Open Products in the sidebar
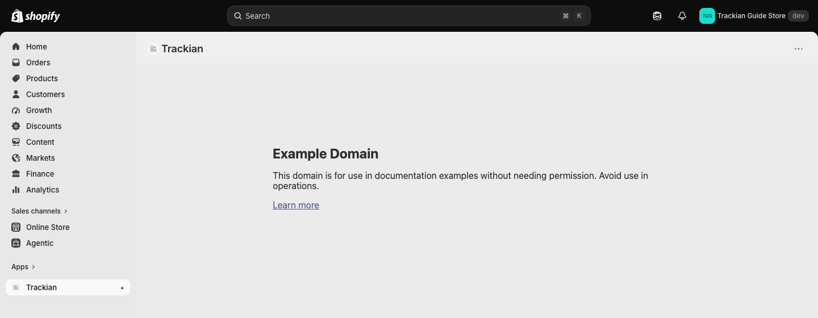This screenshot has width=818, height=318. coord(68,78)
